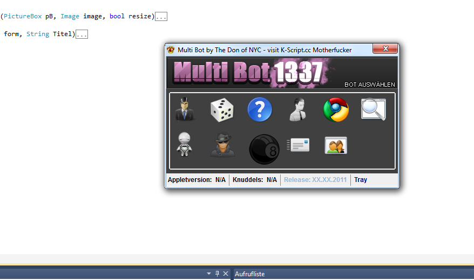Click the Multi Bot window title icon

[171, 50]
